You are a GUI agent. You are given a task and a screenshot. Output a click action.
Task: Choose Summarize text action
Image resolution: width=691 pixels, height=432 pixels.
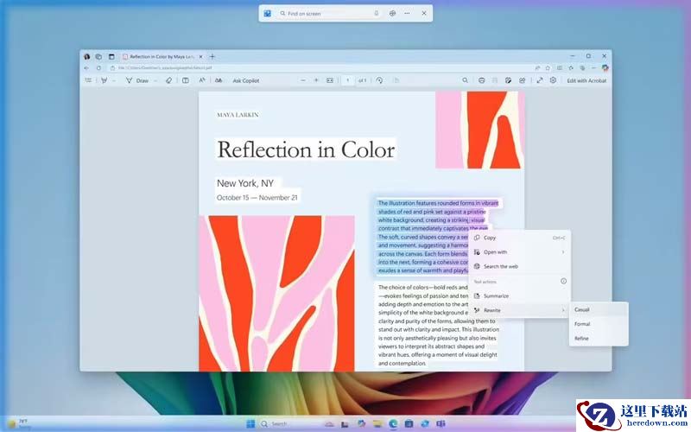tap(520, 295)
